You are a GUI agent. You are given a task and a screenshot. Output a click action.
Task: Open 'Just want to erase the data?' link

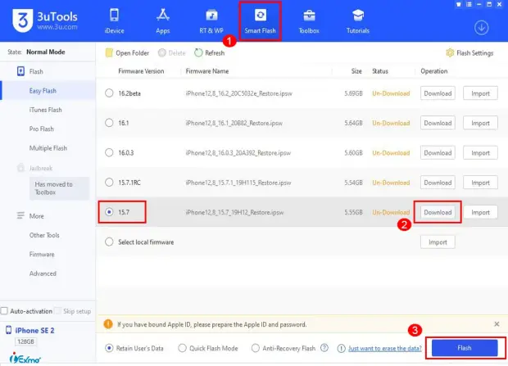pyautogui.click(x=385, y=348)
